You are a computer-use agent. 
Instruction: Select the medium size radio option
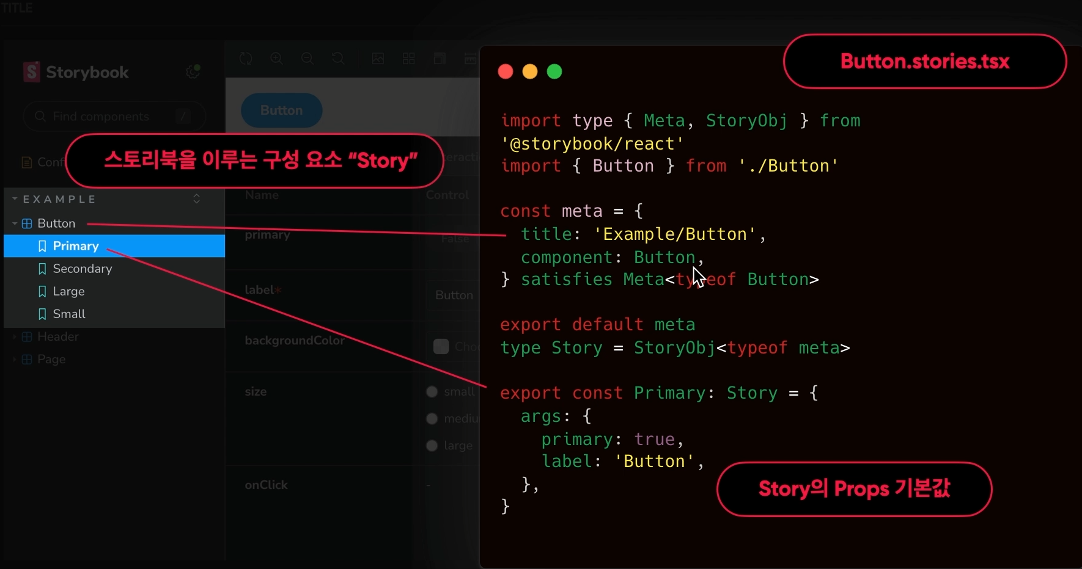(x=432, y=419)
